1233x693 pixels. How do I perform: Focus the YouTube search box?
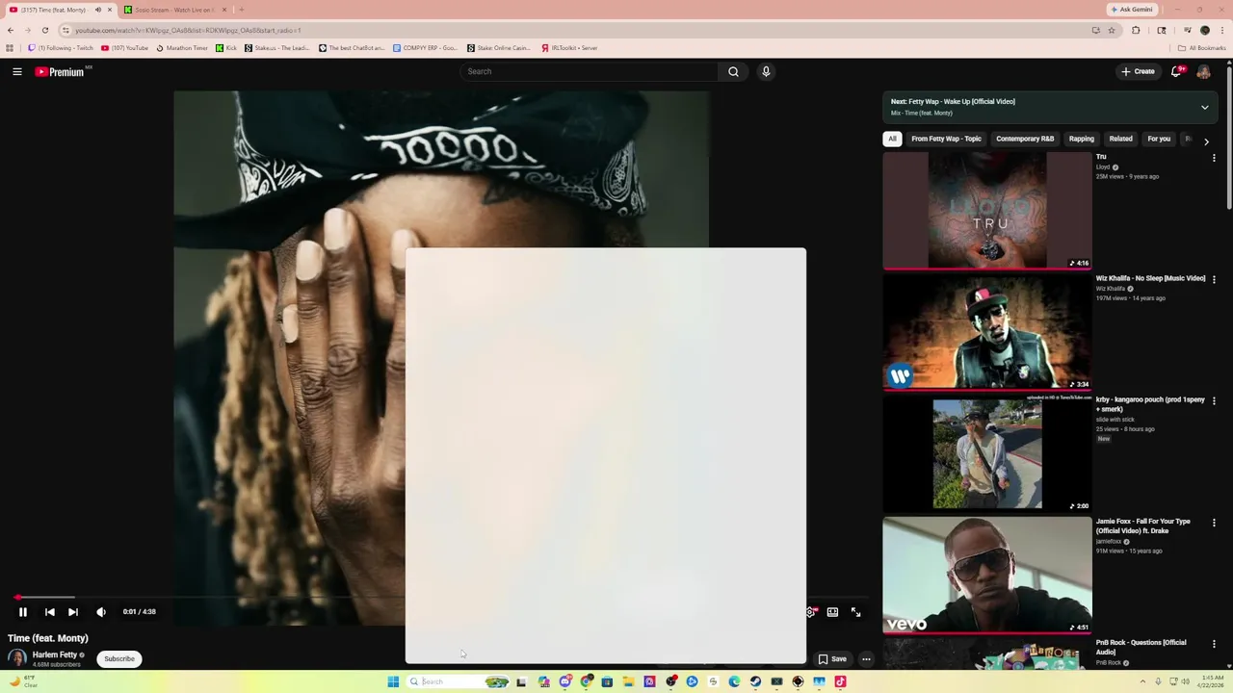pyautogui.click(x=590, y=71)
